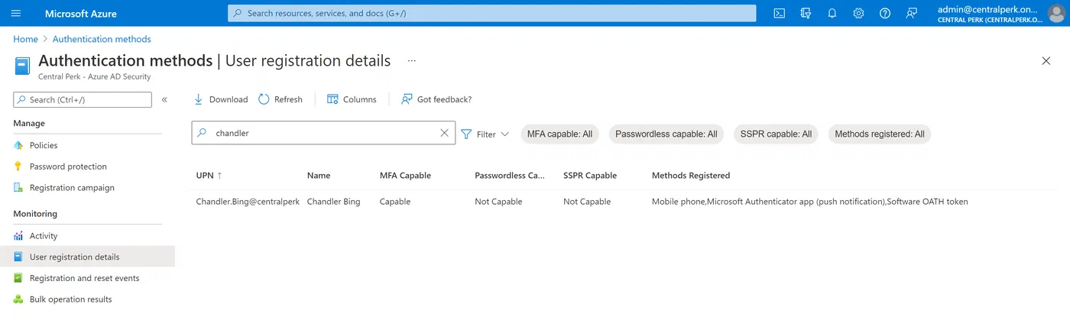Collapse the left navigation menu
Screen dimensions: 1070x320
click(164, 99)
